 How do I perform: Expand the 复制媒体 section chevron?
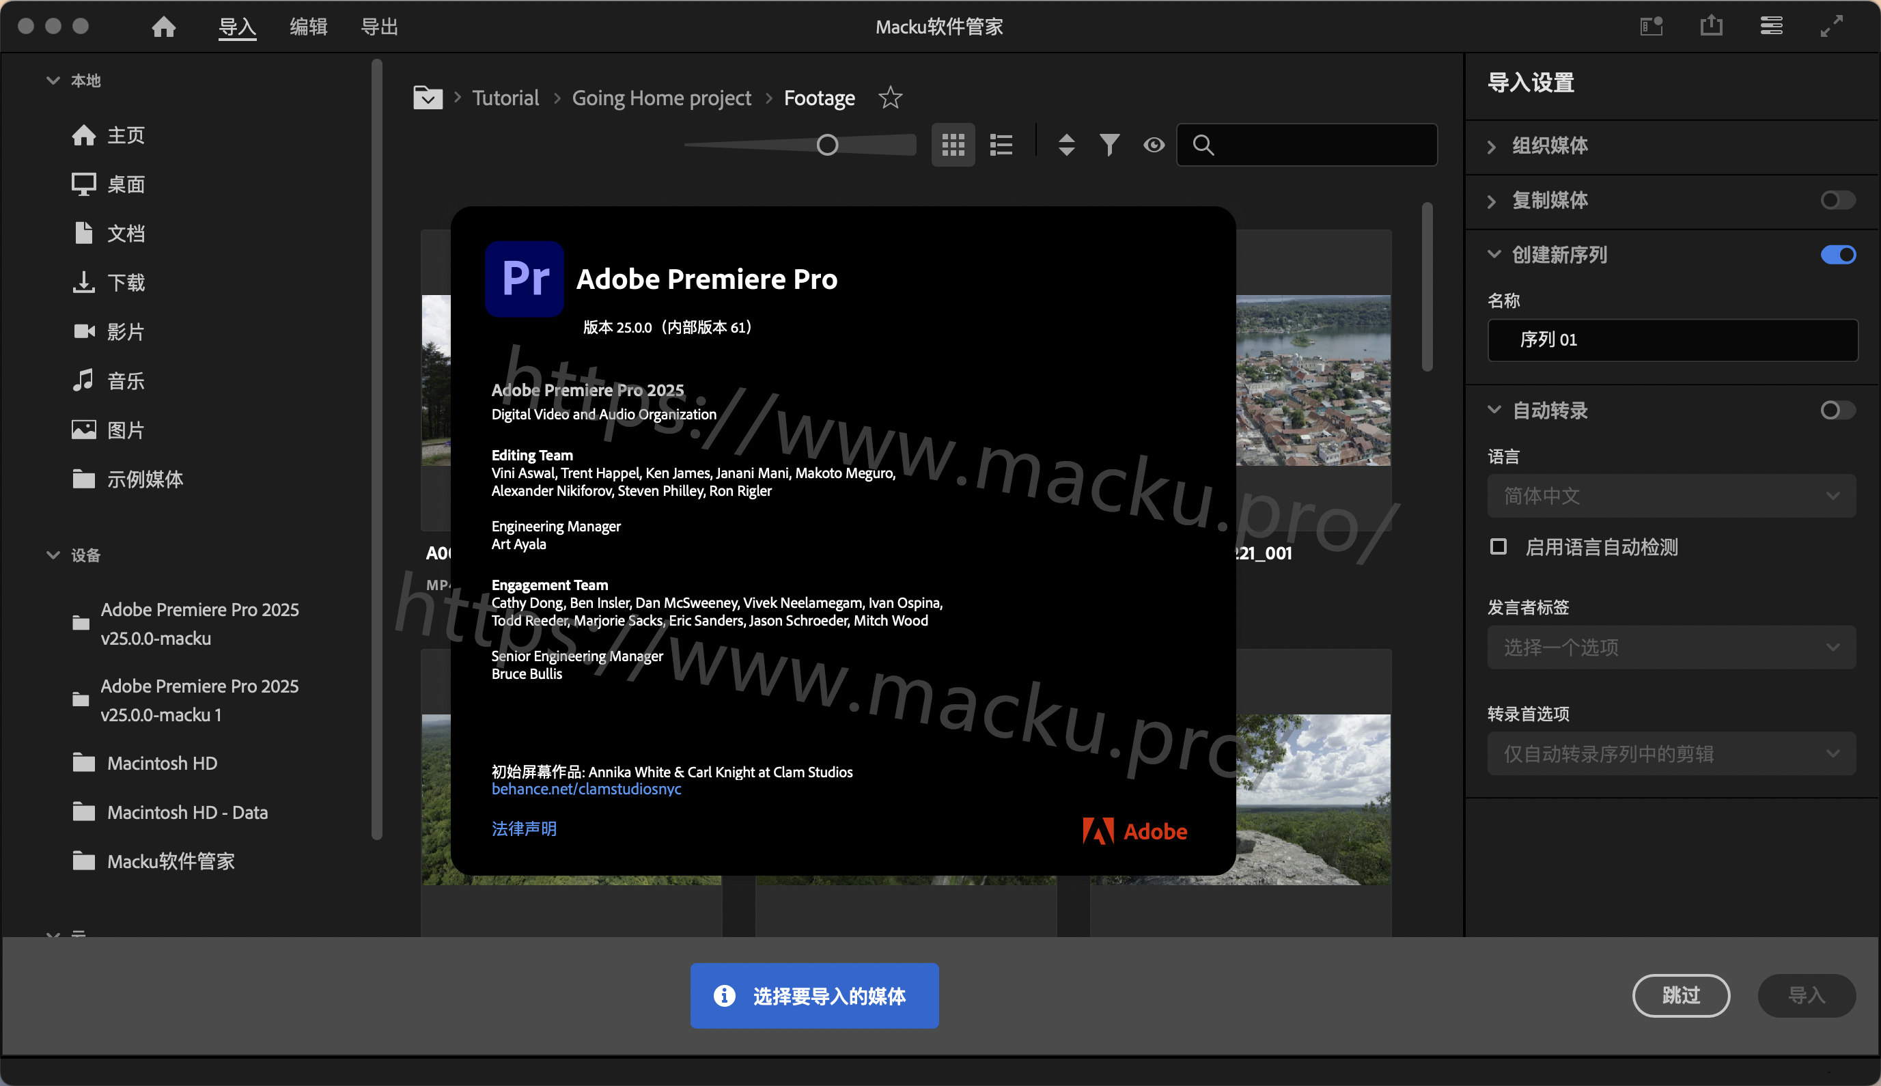(x=1492, y=201)
